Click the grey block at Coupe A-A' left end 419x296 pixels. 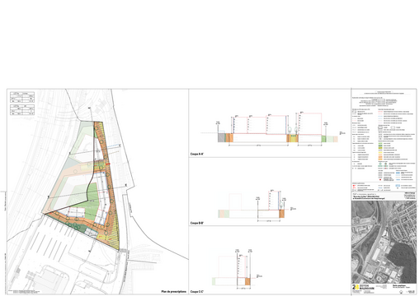(x=221, y=137)
